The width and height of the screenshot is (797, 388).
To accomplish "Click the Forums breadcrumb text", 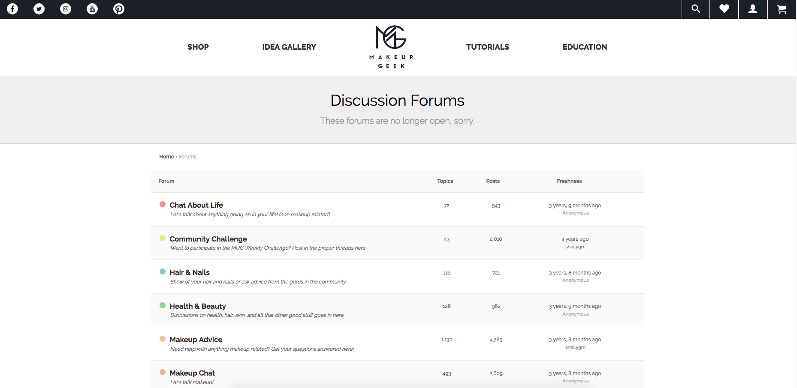I will click(187, 157).
